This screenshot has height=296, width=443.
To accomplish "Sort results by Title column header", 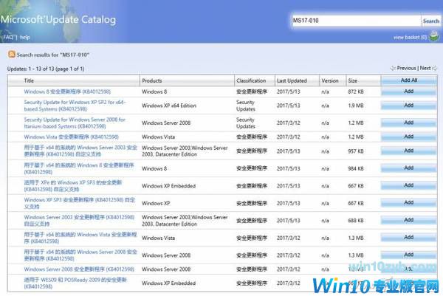I will pyautogui.click(x=30, y=80).
